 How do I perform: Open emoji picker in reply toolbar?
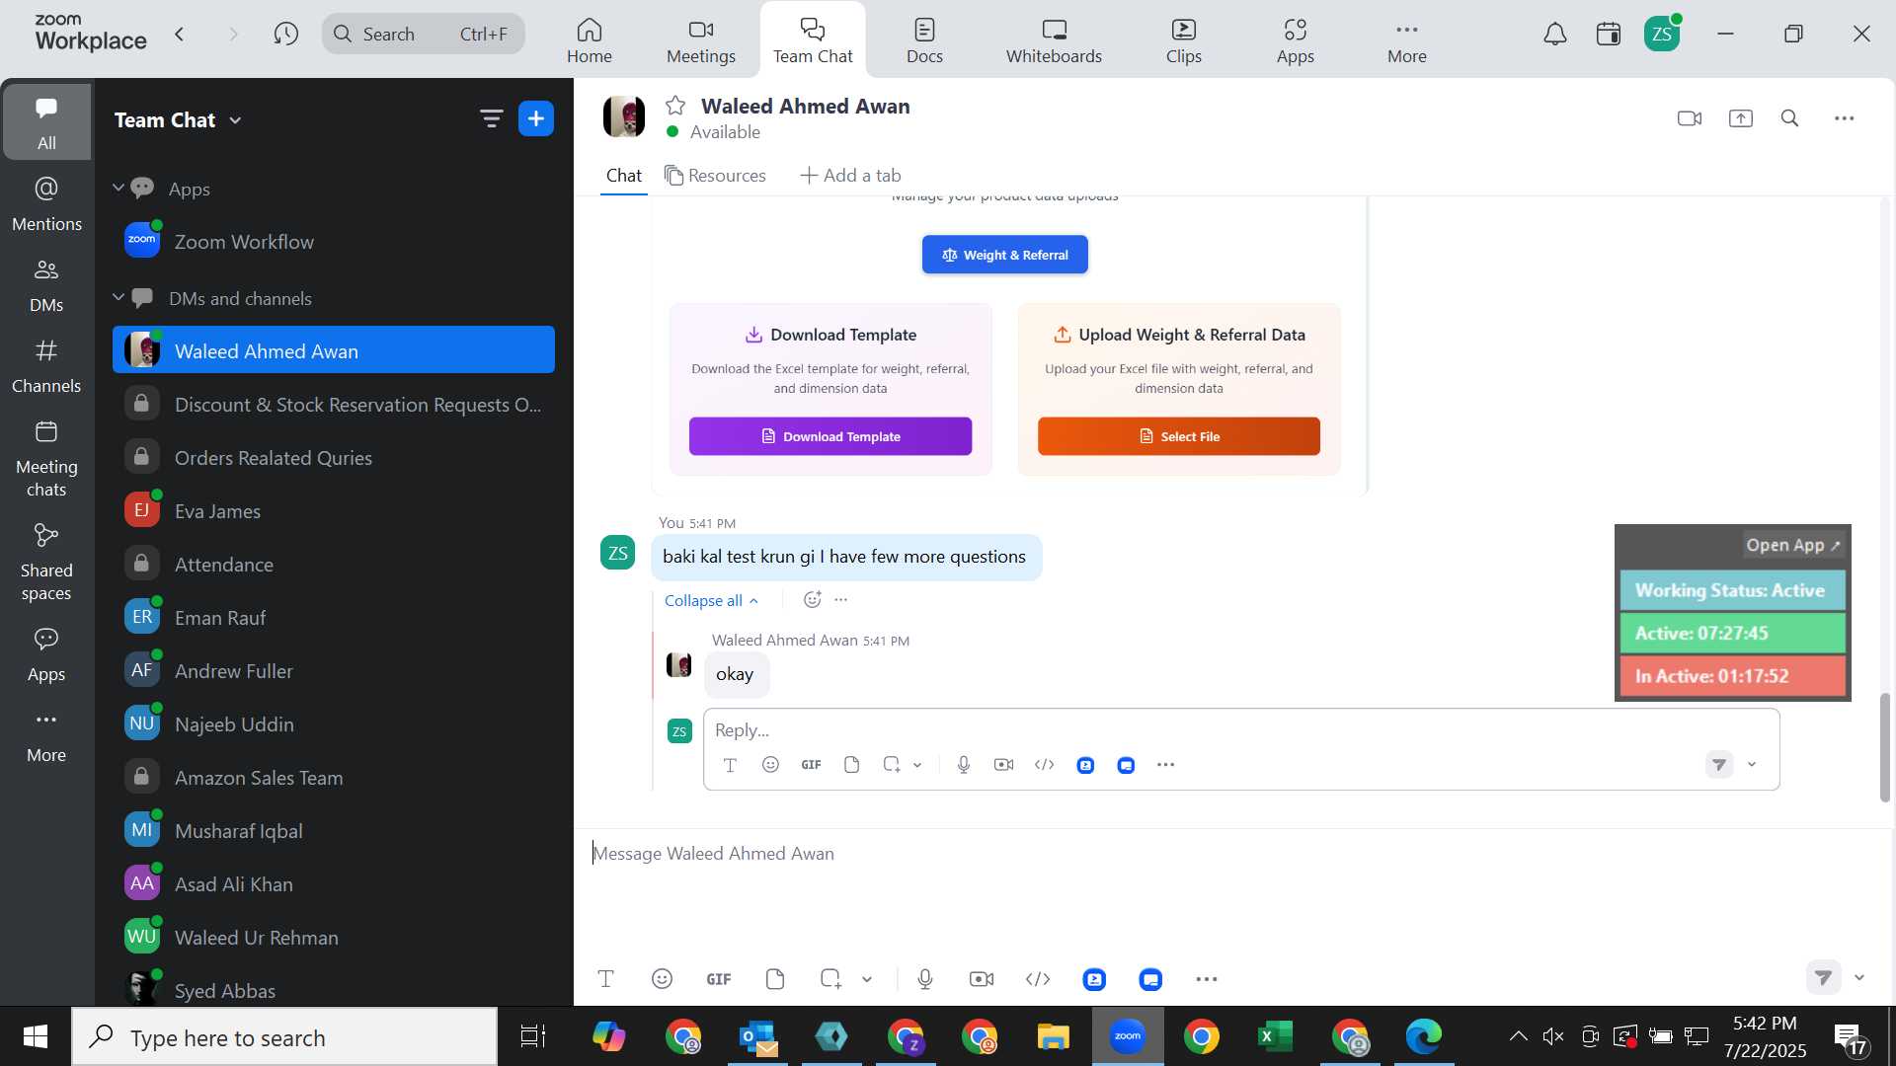771,765
